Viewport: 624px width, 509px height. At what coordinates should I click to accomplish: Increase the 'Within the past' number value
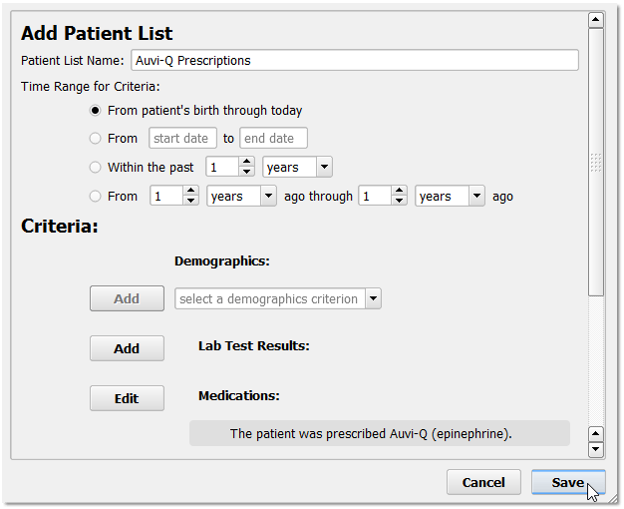(247, 163)
